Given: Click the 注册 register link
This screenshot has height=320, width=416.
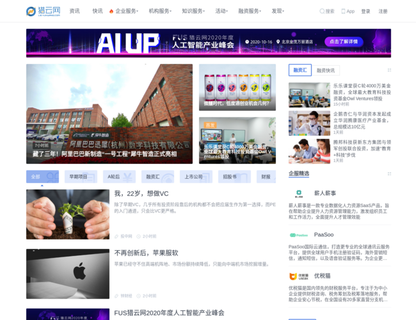Looking at the screenshot, I should [x=383, y=11].
